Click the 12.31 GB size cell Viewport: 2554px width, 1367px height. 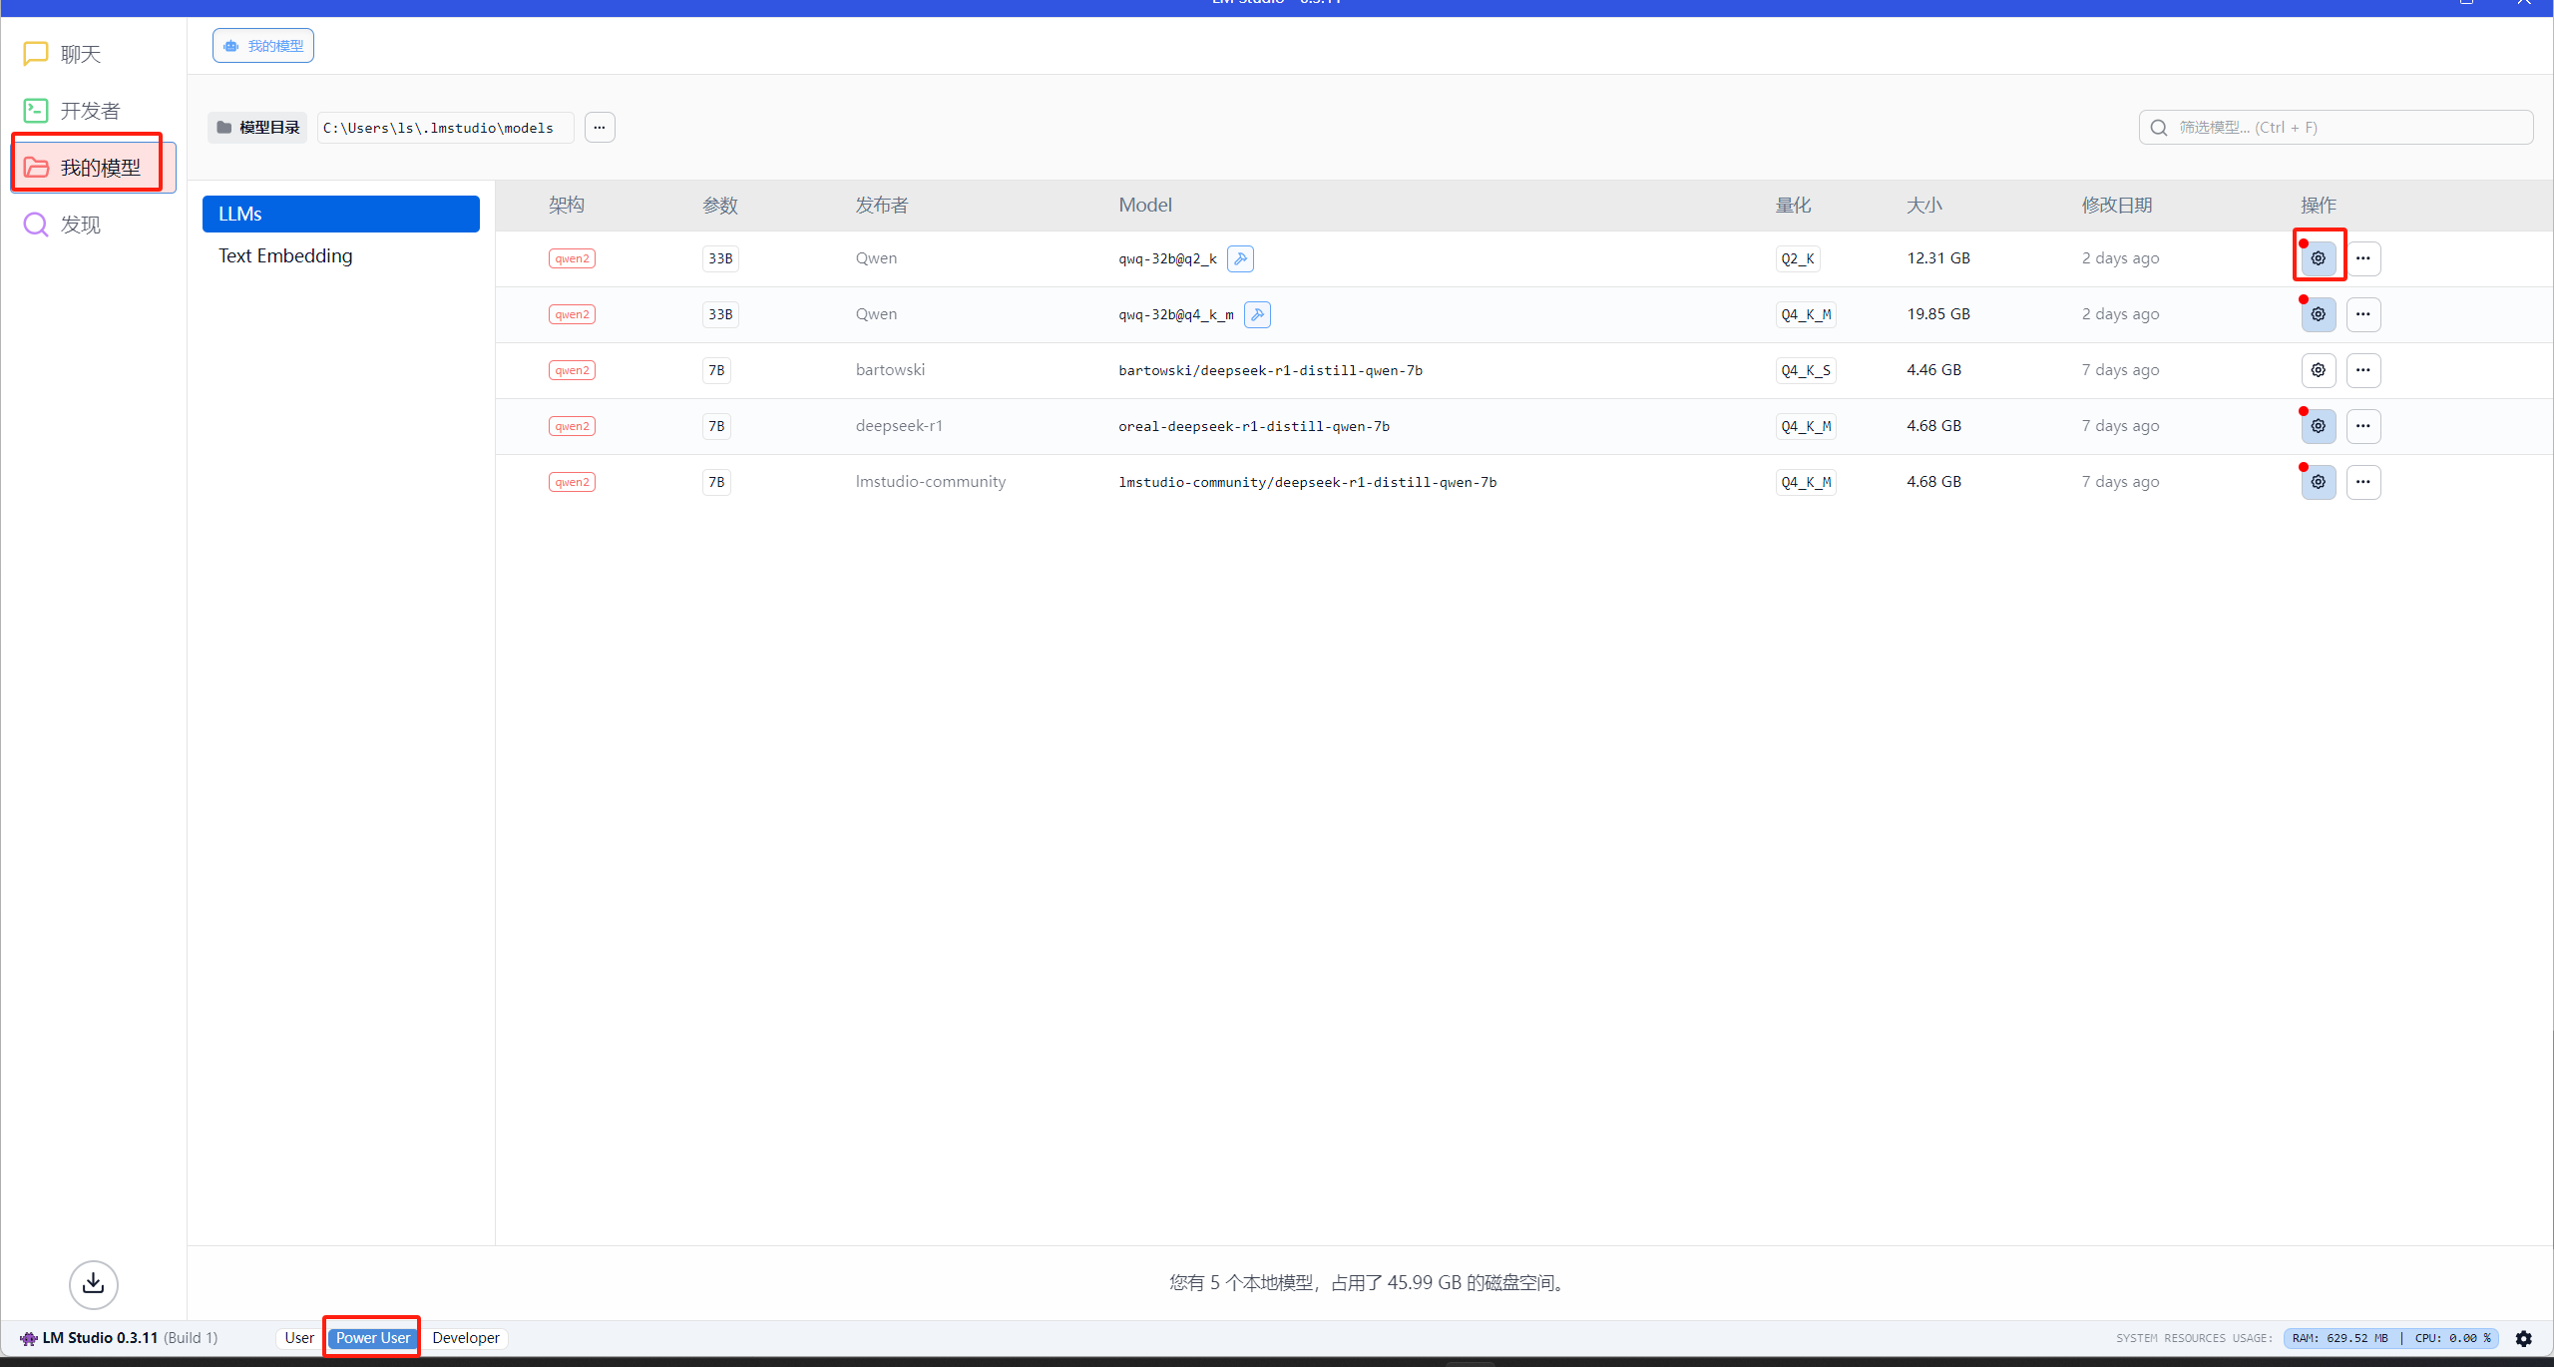pos(1938,258)
